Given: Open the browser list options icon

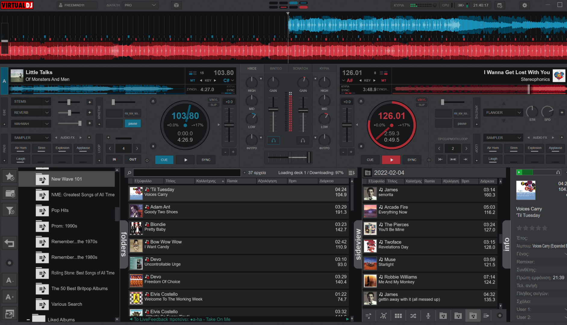Looking at the screenshot, I should pyautogui.click(x=351, y=173).
